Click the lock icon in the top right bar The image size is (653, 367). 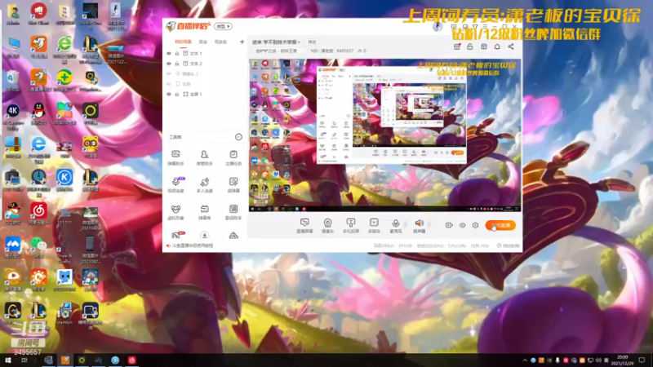[470, 46]
